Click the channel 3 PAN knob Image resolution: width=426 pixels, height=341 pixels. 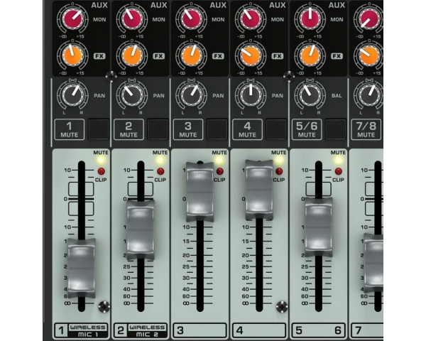(x=191, y=95)
